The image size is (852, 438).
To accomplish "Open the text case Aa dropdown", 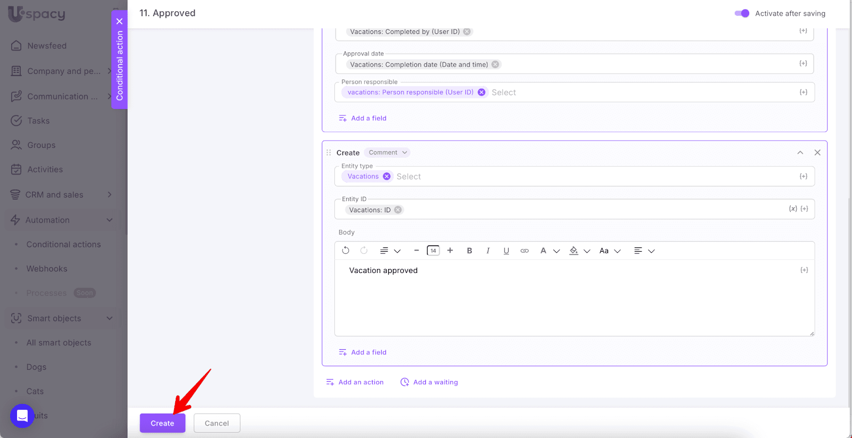I will (610, 251).
